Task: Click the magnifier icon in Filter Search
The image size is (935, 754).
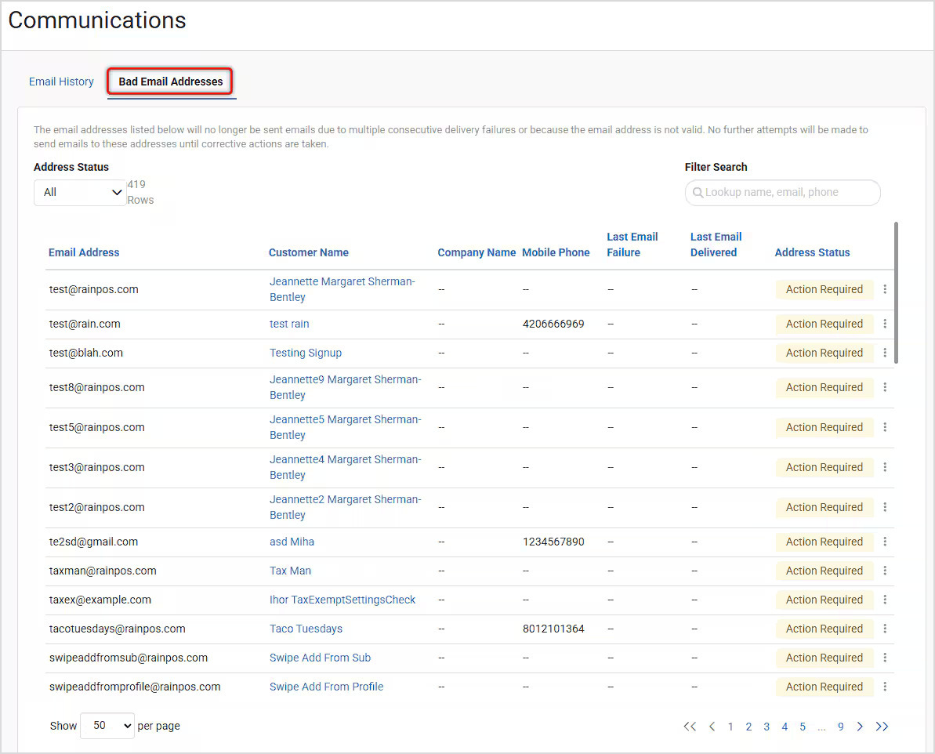Action: click(x=698, y=193)
